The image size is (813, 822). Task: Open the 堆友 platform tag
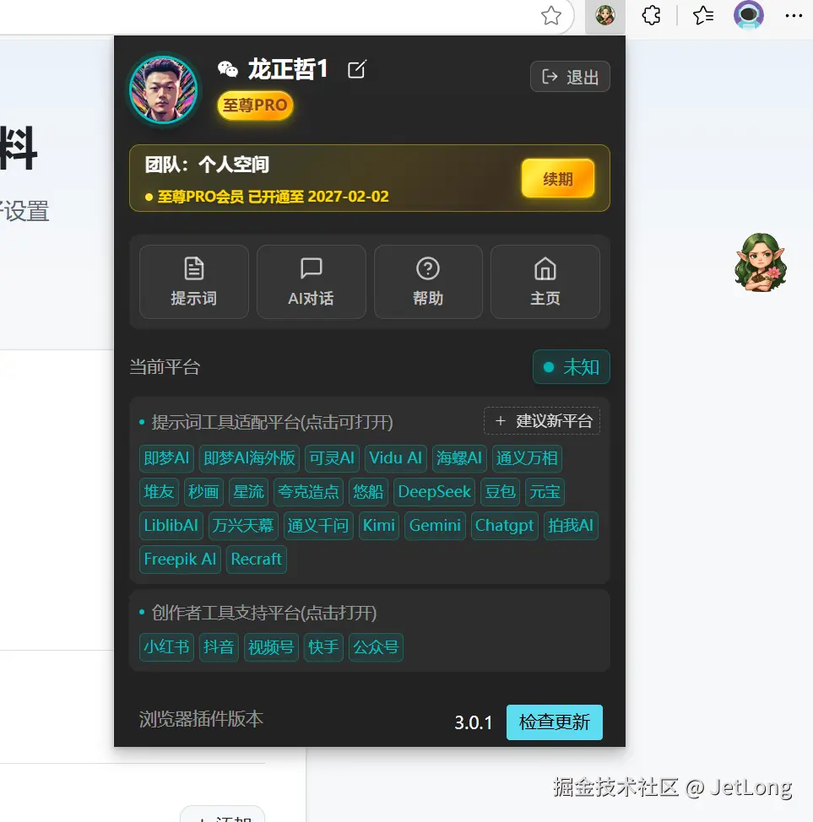pyautogui.click(x=159, y=492)
